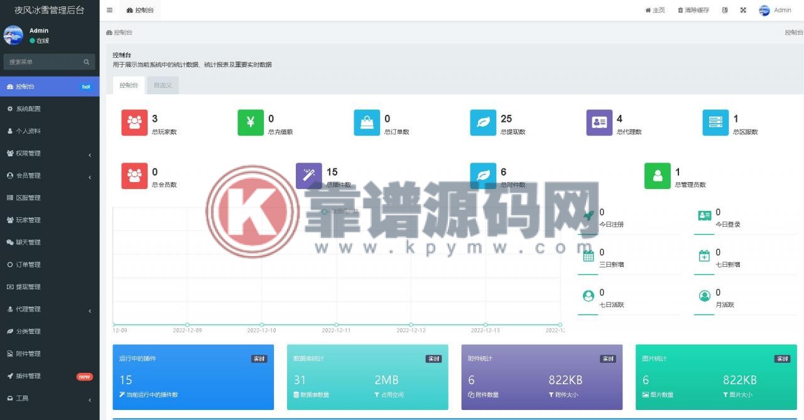Expand the 代理管理 submenu arrow
The height and width of the screenshot is (420, 804).
[90, 310]
